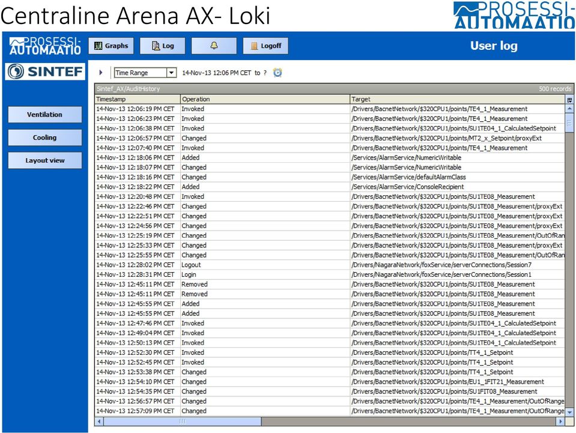The width and height of the screenshot is (576, 433).
Task: Open the Time Range dropdown
Action: [x=145, y=73]
